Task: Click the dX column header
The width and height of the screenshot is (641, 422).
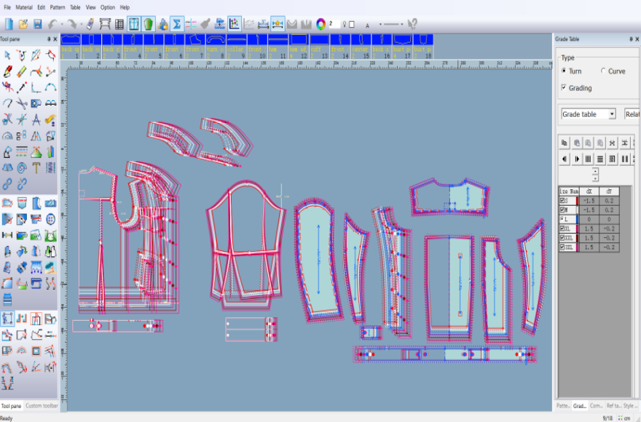Action: point(588,191)
